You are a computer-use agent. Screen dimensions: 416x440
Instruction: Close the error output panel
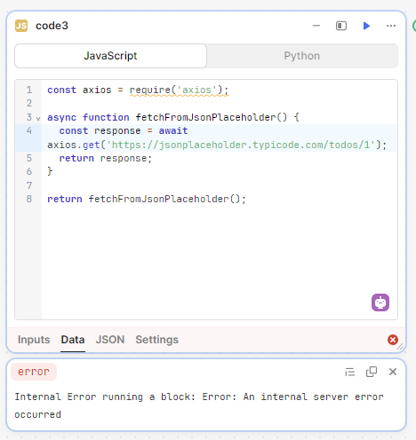(393, 372)
